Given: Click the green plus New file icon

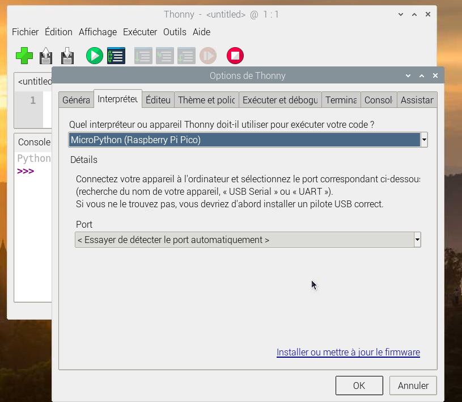Looking at the screenshot, I should tap(24, 56).
